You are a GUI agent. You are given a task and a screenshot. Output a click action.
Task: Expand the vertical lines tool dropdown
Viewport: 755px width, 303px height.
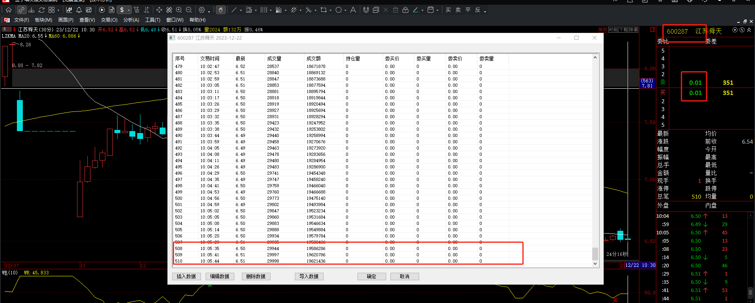[271, 11]
